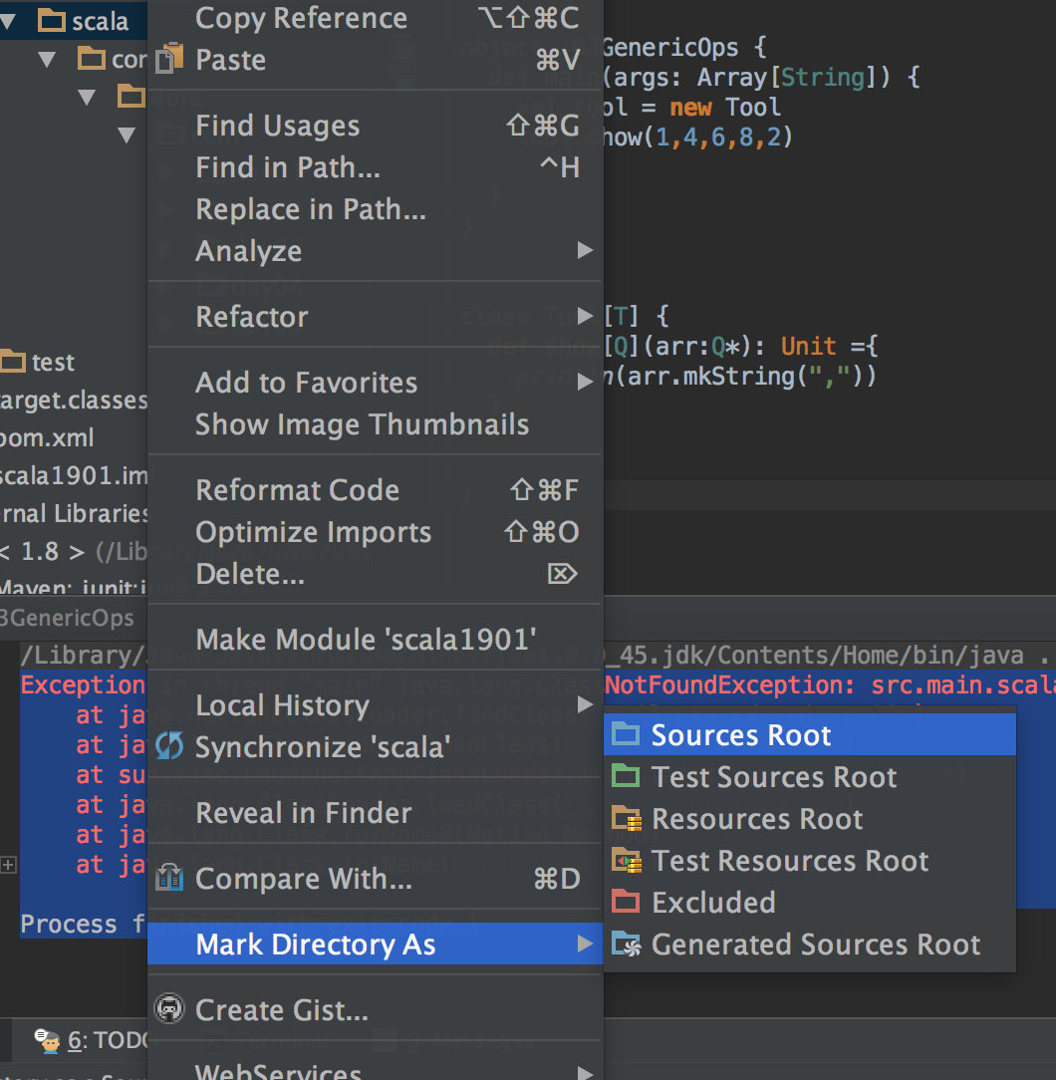Click the Compare With diff icon
The width and height of the screenshot is (1056, 1080).
pos(168,878)
